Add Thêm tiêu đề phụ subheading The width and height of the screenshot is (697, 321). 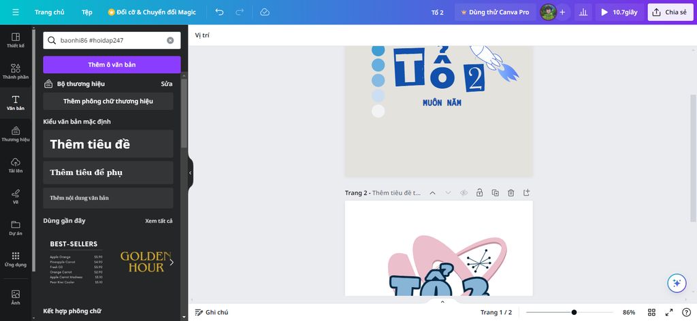(108, 172)
